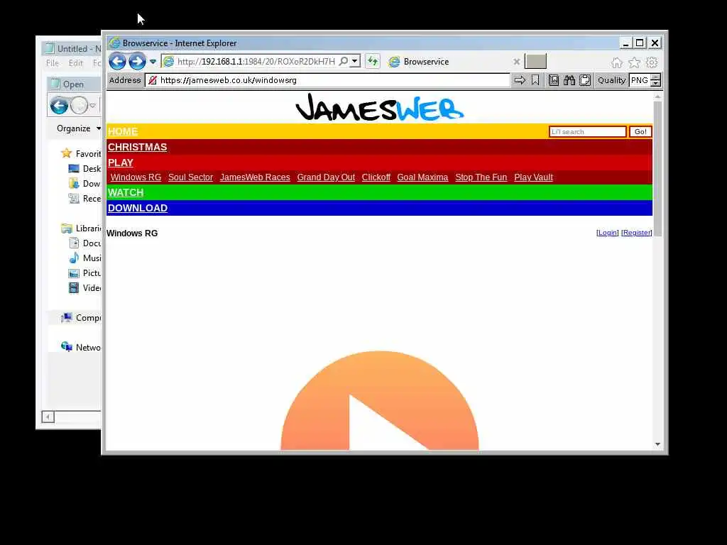Click the Clickoff link

[x=376, y=177]
